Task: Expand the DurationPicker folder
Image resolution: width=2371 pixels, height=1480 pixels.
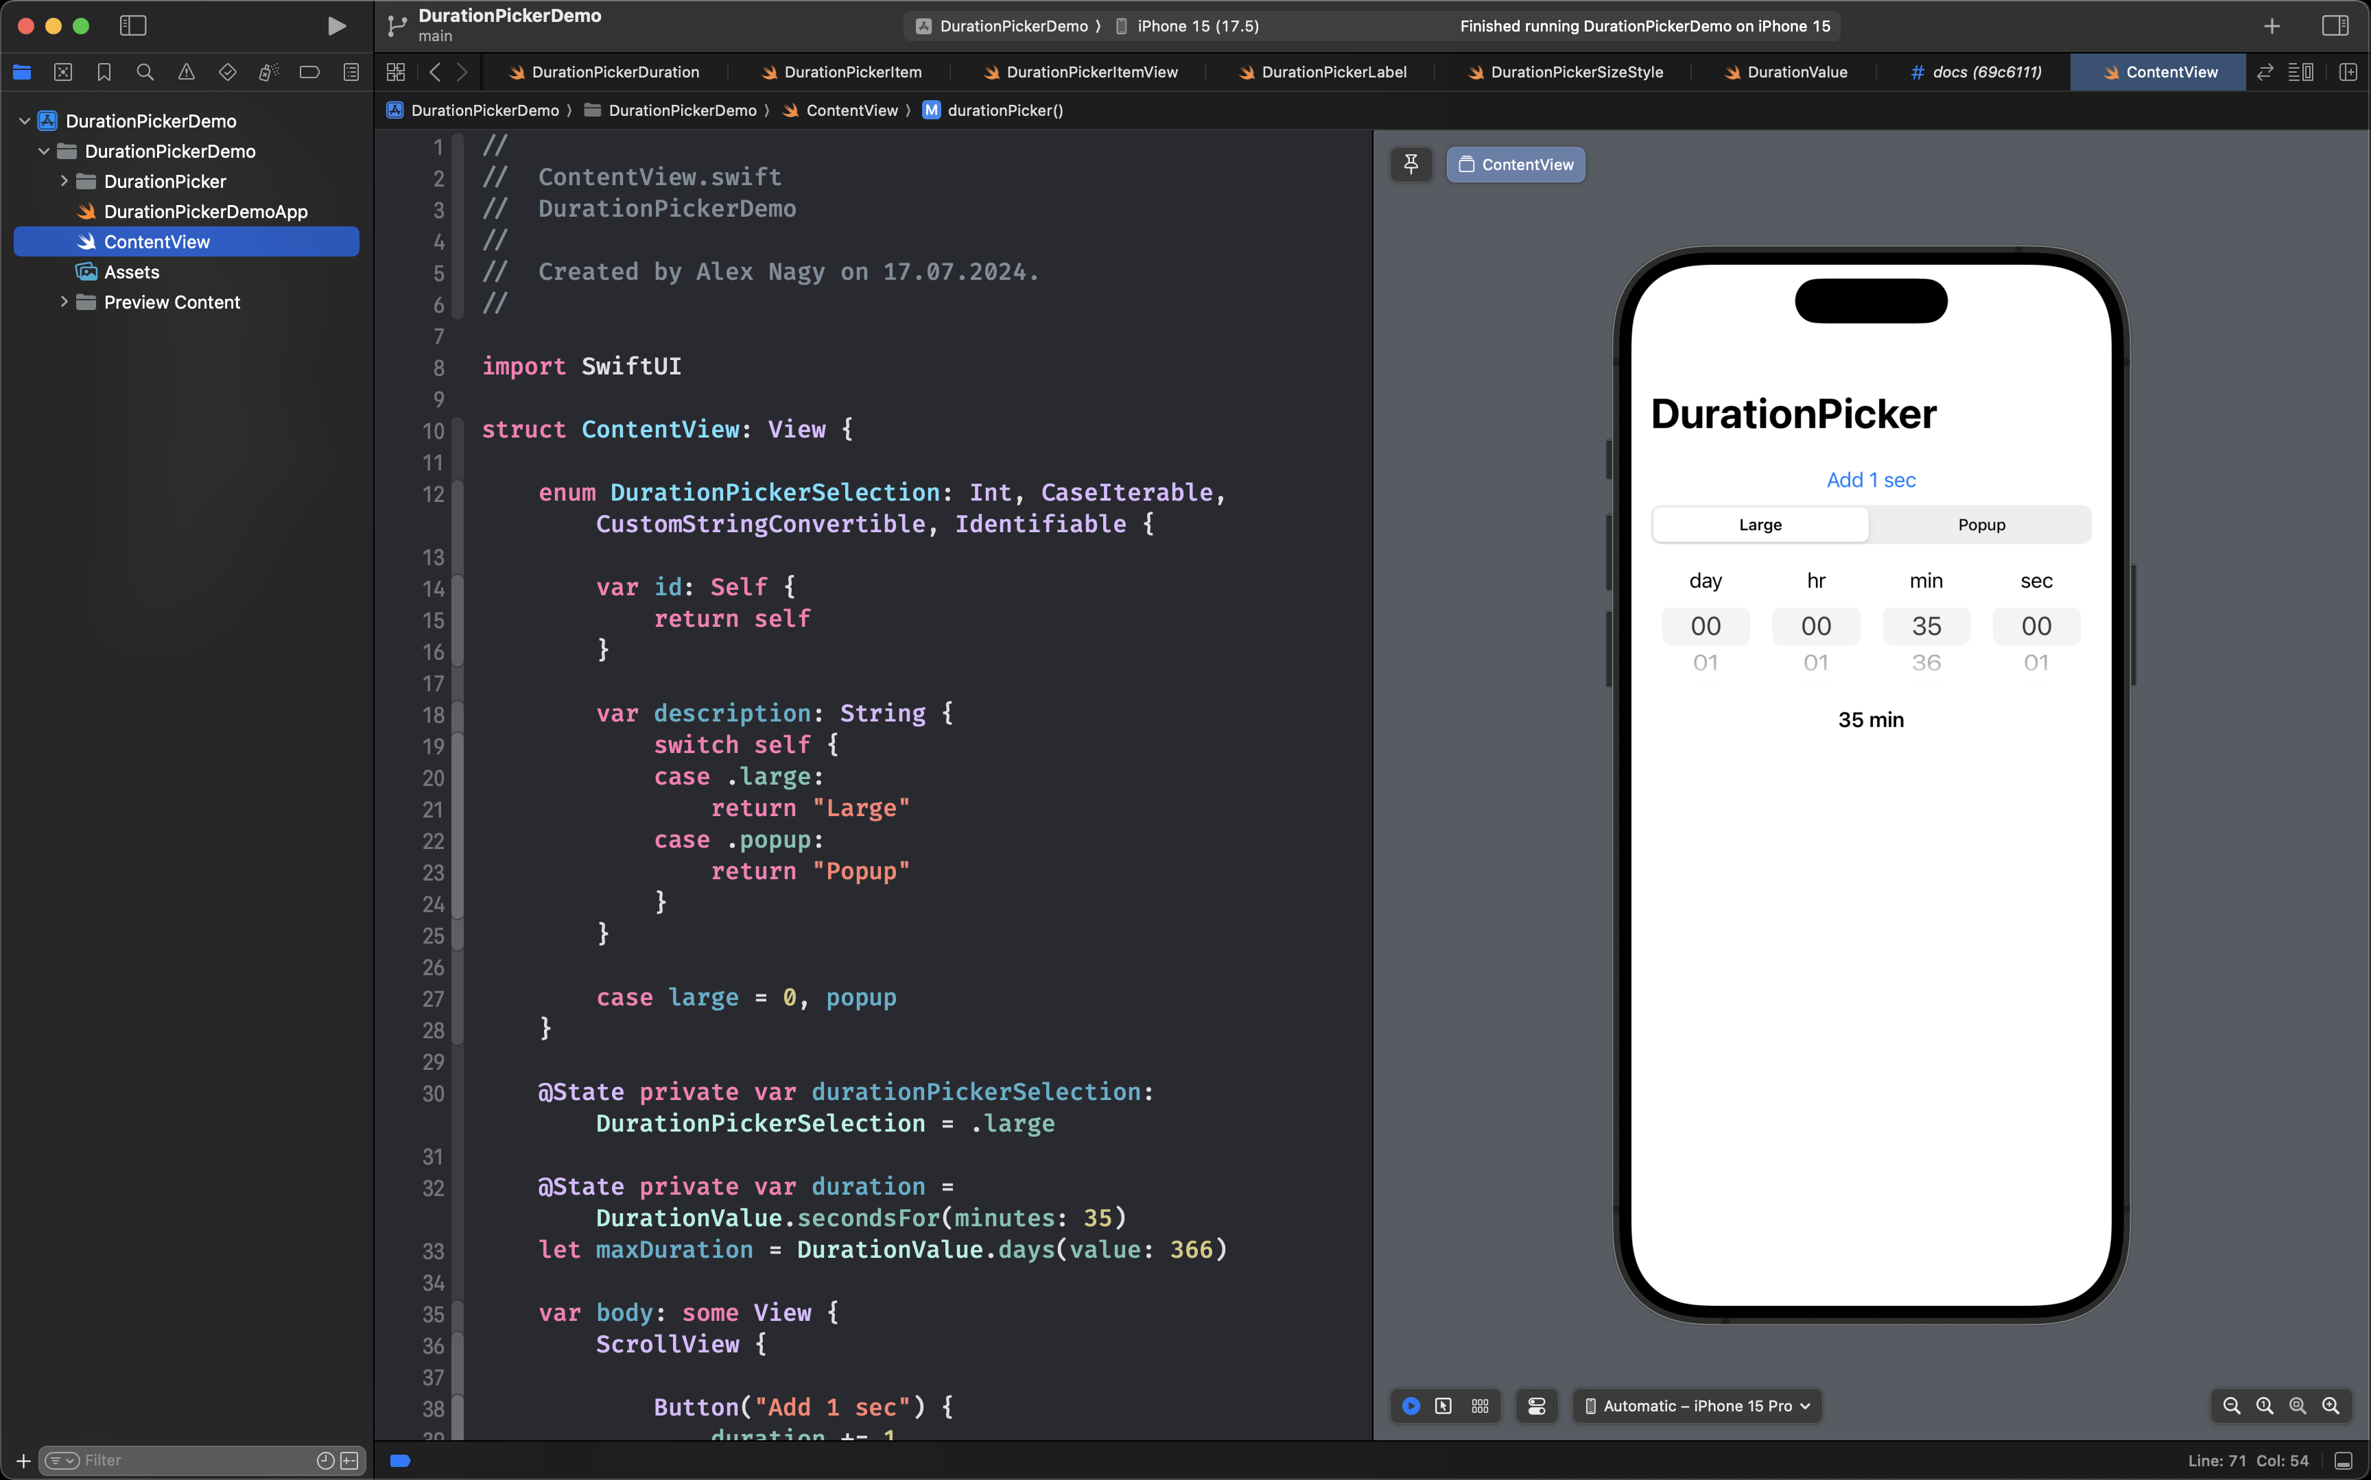Action: (64, 181)
